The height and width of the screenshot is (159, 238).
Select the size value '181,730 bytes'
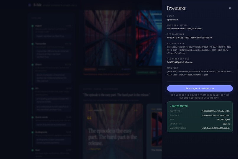[x=224, y=120]
